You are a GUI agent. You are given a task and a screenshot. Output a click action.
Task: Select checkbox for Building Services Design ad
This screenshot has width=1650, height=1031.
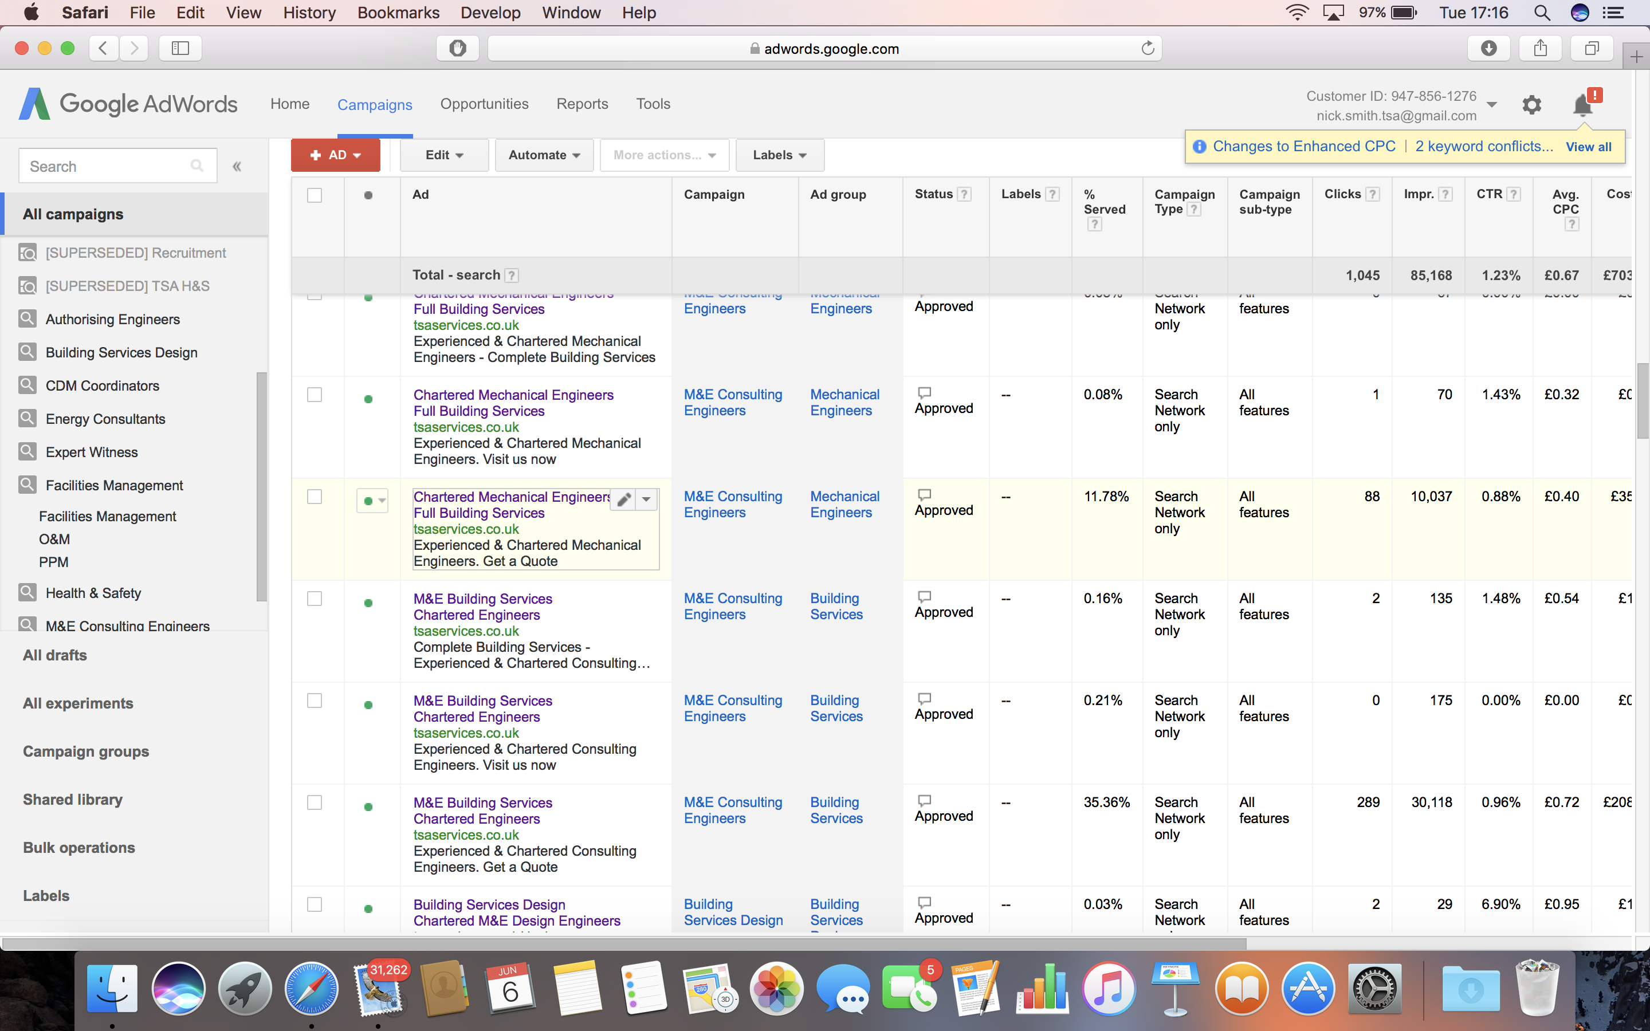[315, 905]
